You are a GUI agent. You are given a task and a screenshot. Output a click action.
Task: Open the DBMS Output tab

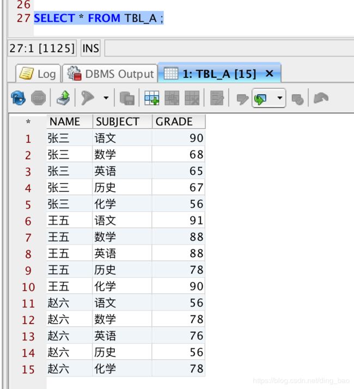(110, 74)
